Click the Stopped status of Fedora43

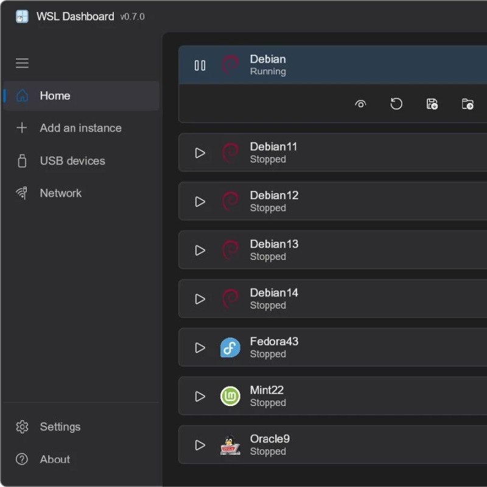[268, 354]
